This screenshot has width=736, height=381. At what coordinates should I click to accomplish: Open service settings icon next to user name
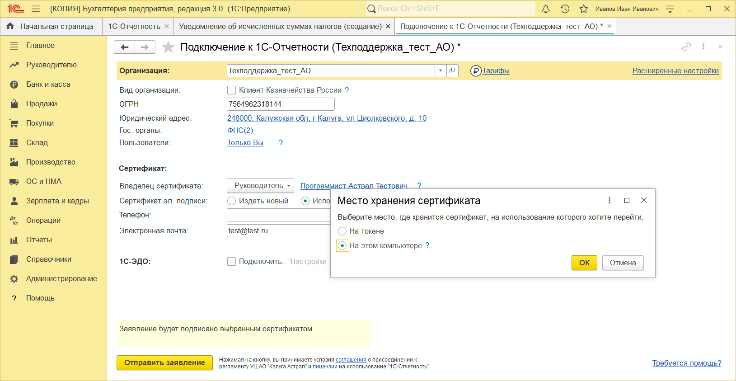pyautogui.click(x=670, y=9)
